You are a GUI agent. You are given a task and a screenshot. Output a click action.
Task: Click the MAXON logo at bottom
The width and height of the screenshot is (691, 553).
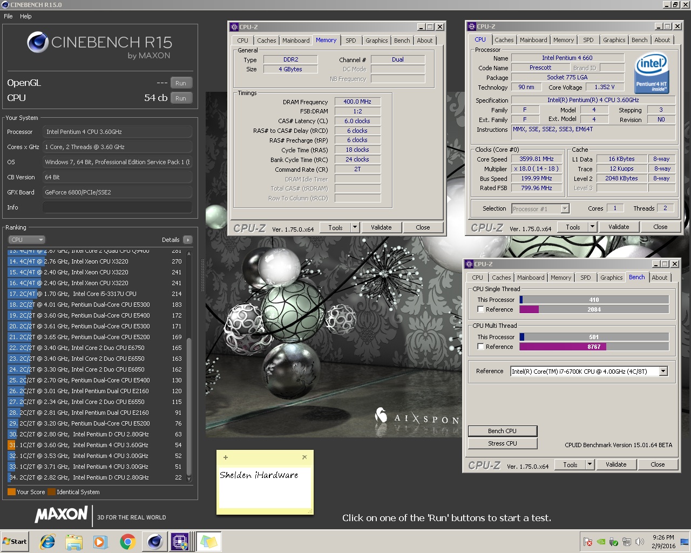coord(61,515)
